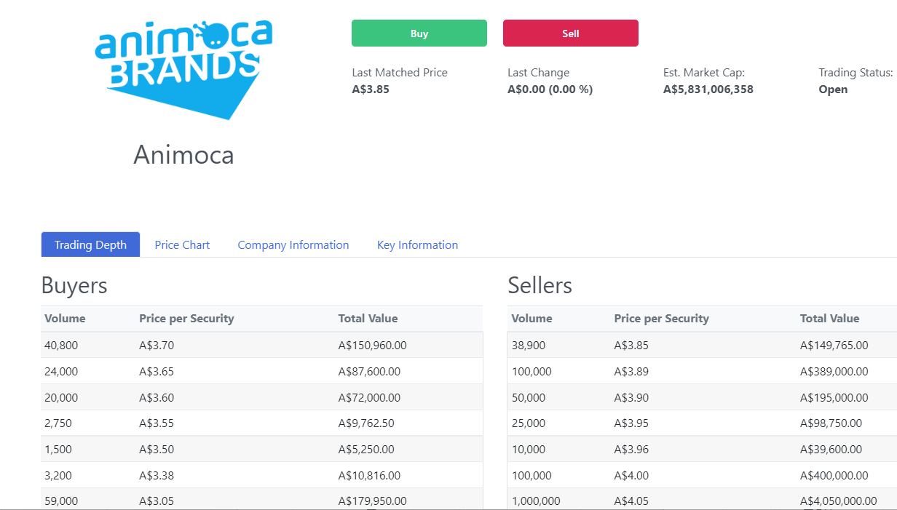Select seller volume 25,000
This screenshot has height=510, width=897.
tap(529, 423)
